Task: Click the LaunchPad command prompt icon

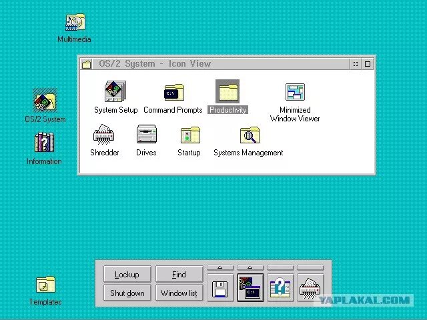Action: [250, 288]
